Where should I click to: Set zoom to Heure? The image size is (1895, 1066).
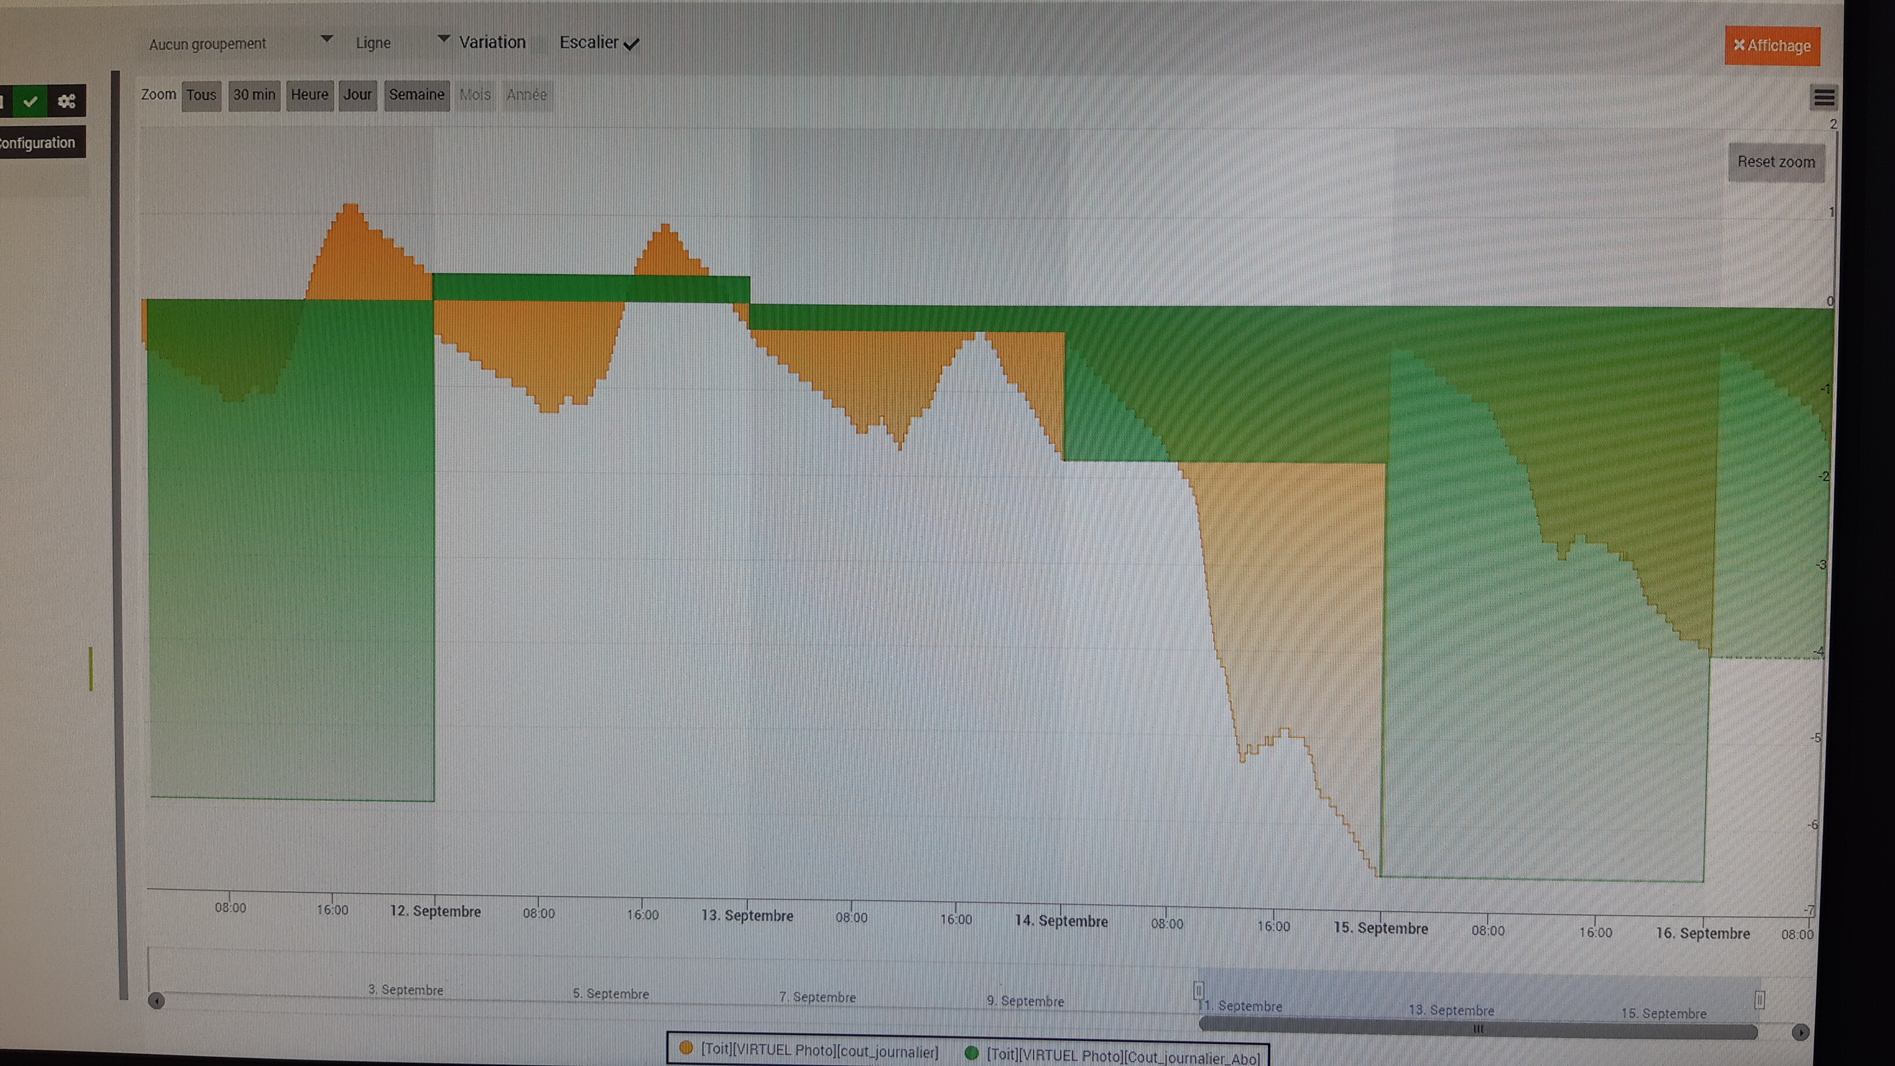click(x=309, y=95)
